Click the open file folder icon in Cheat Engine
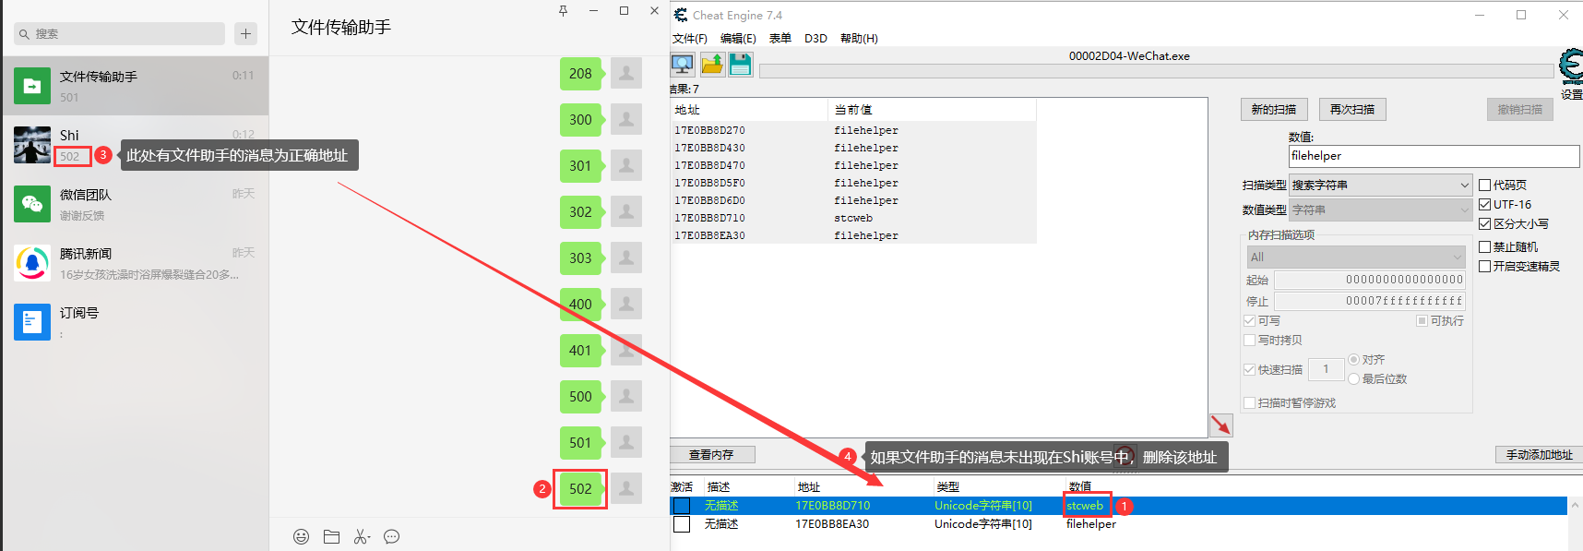This screenshot has height=551, width=1583. [712, 65]
